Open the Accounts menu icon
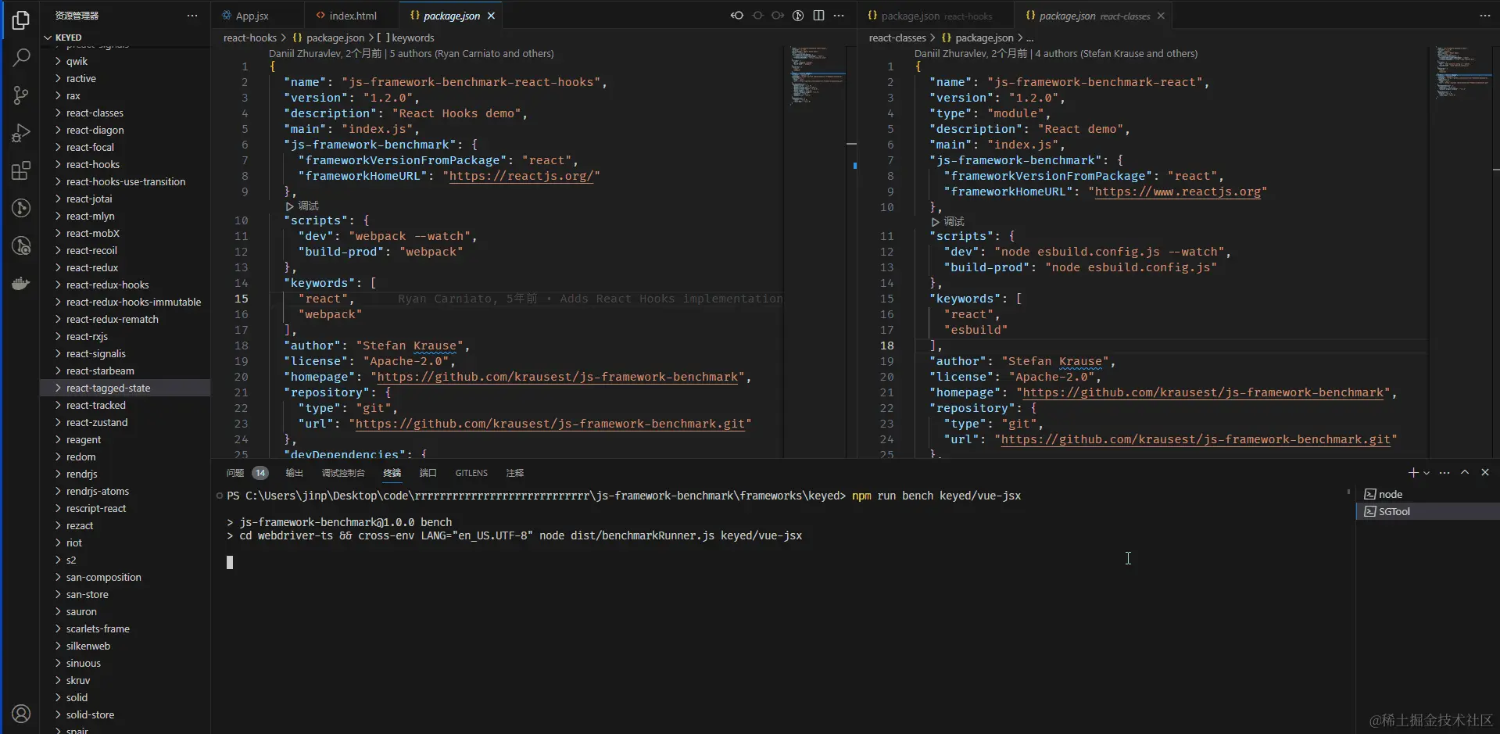 (21, 713)
